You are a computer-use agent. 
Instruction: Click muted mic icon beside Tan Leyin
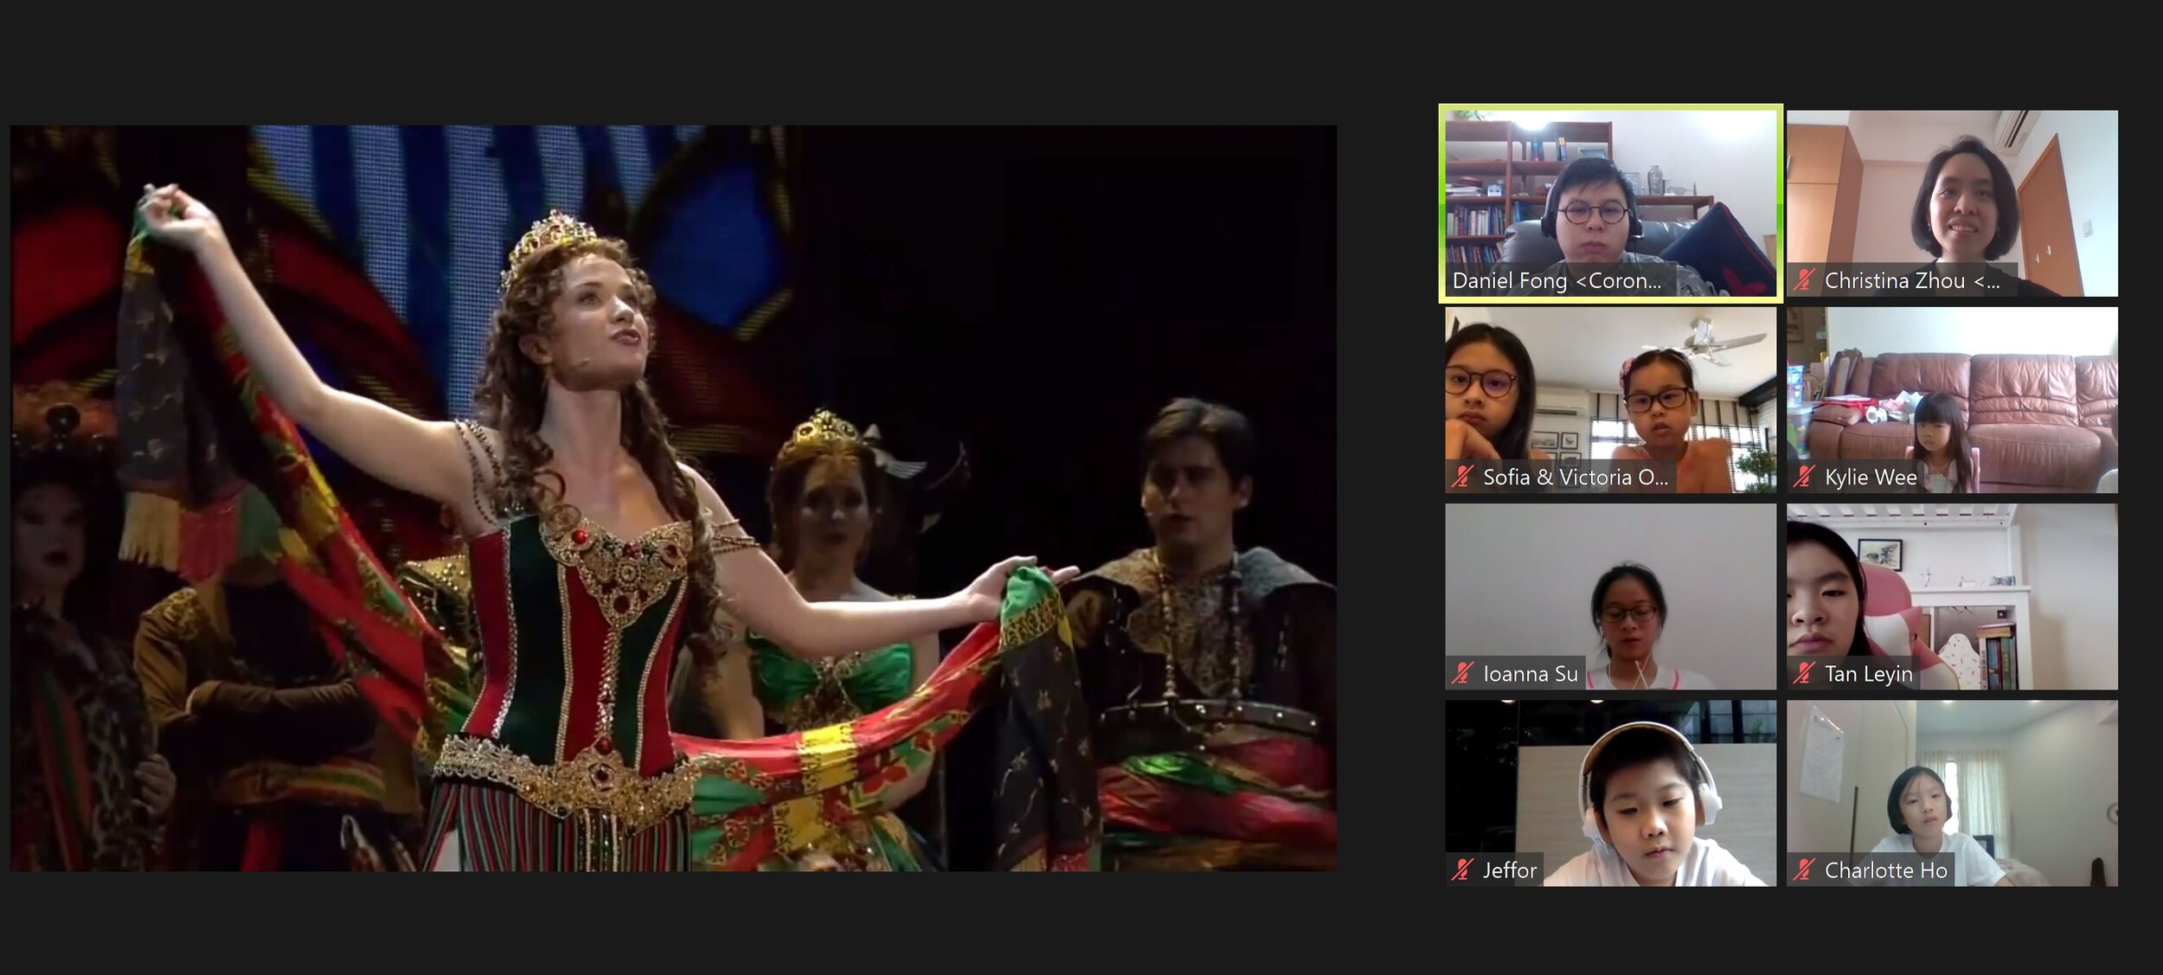pyautogui.click(x=1804, y=673)
